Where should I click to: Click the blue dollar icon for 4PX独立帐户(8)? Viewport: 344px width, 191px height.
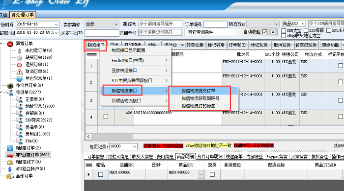[10, 169]
